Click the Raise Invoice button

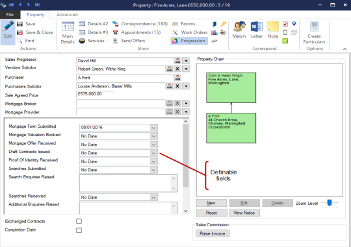point(213,233)
